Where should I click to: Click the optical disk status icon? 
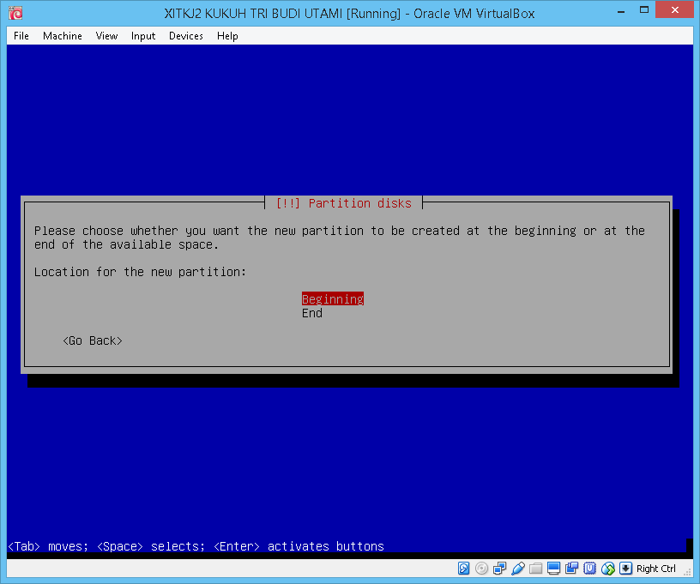[x=482, y=569]
